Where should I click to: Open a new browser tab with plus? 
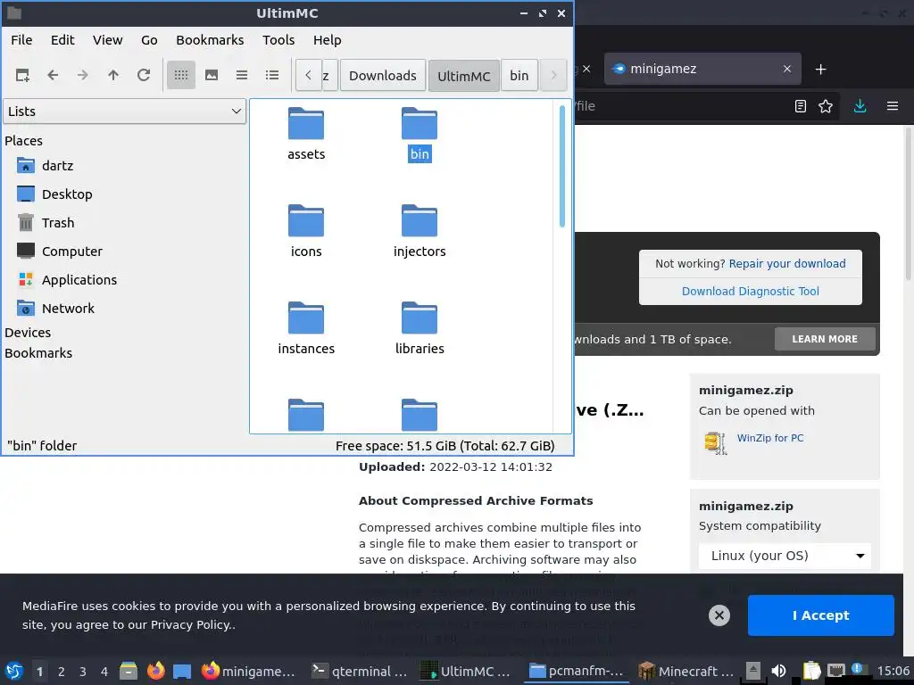point(821,70)
